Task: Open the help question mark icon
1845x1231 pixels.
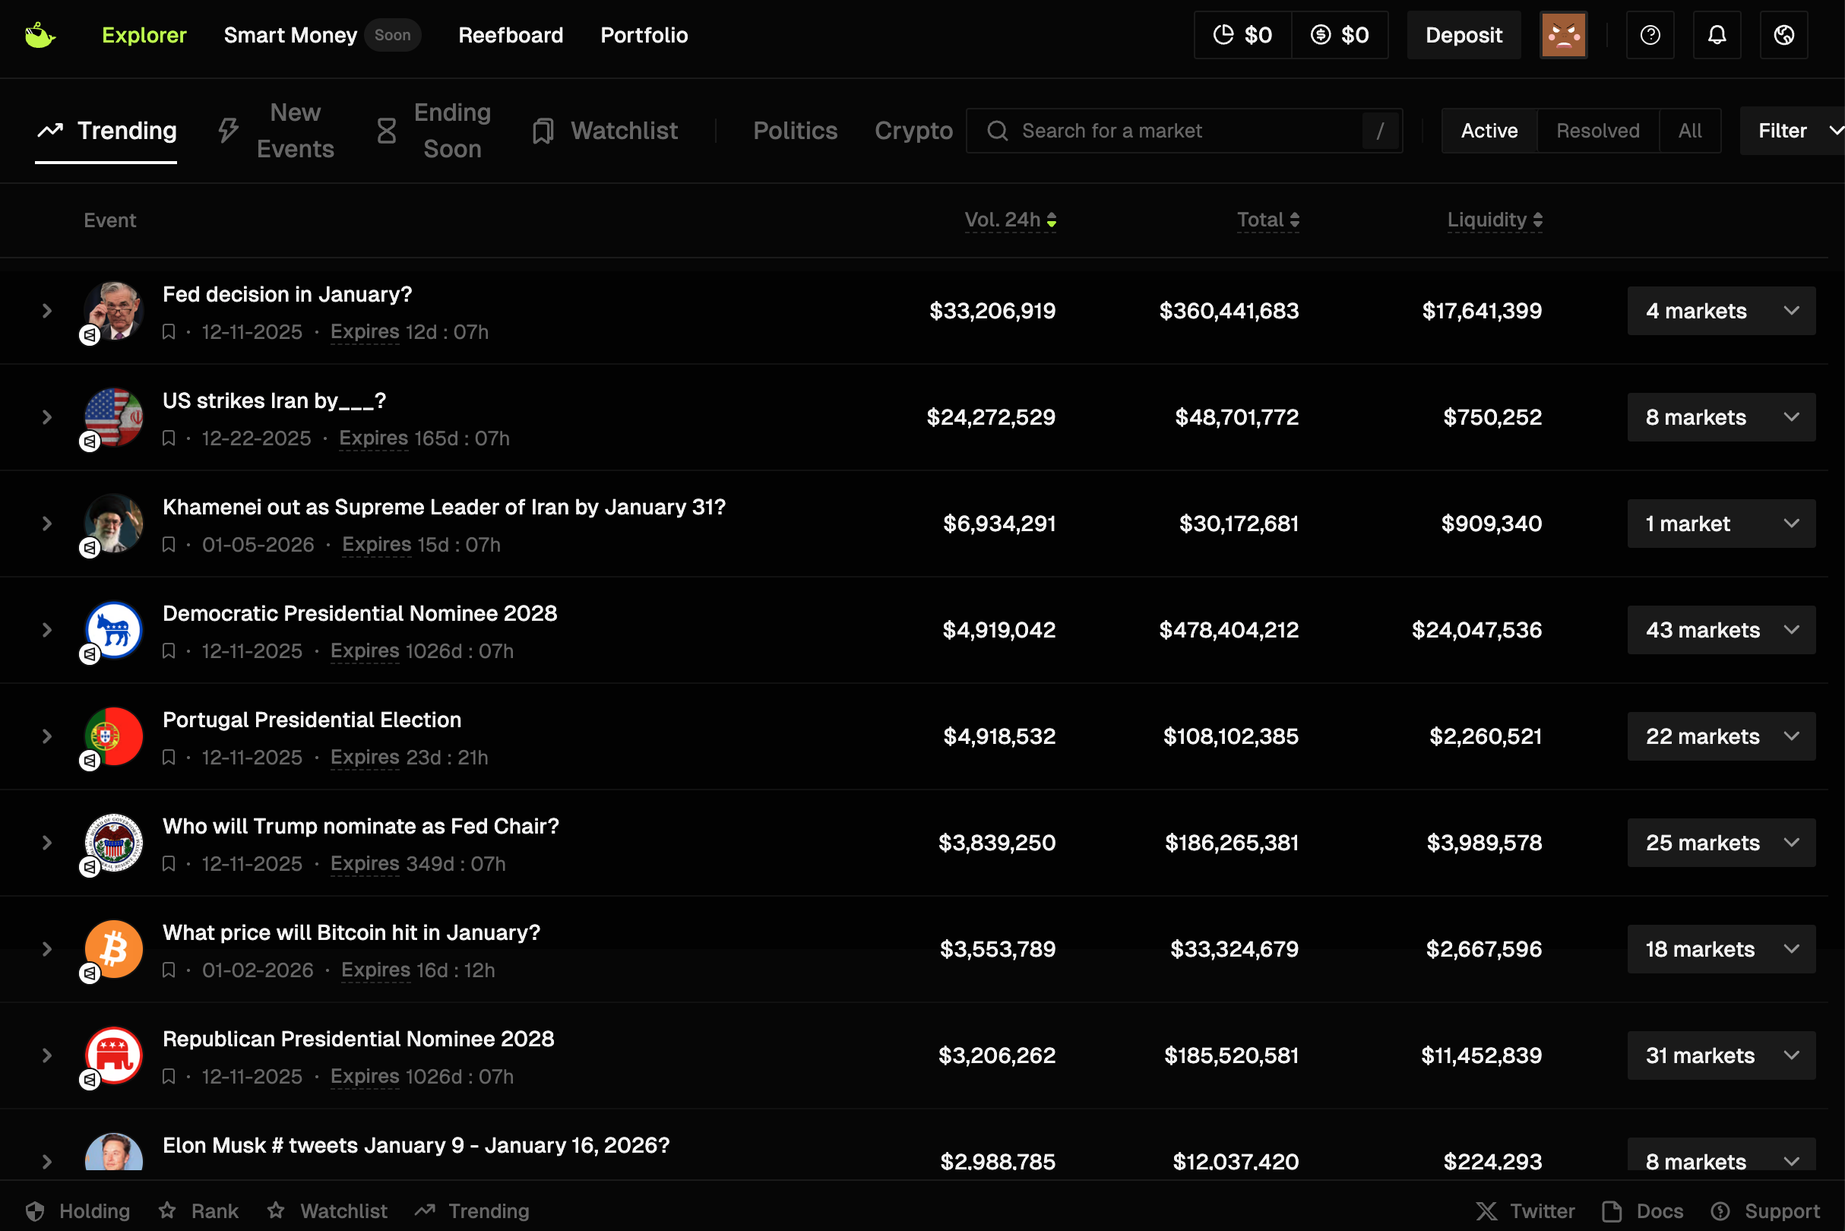Action: pyautogui.click(x=1650, y=35)
